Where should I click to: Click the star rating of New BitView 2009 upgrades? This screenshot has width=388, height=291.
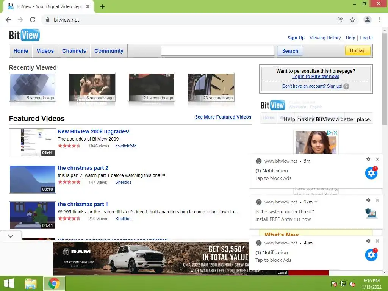coord(69,146)
